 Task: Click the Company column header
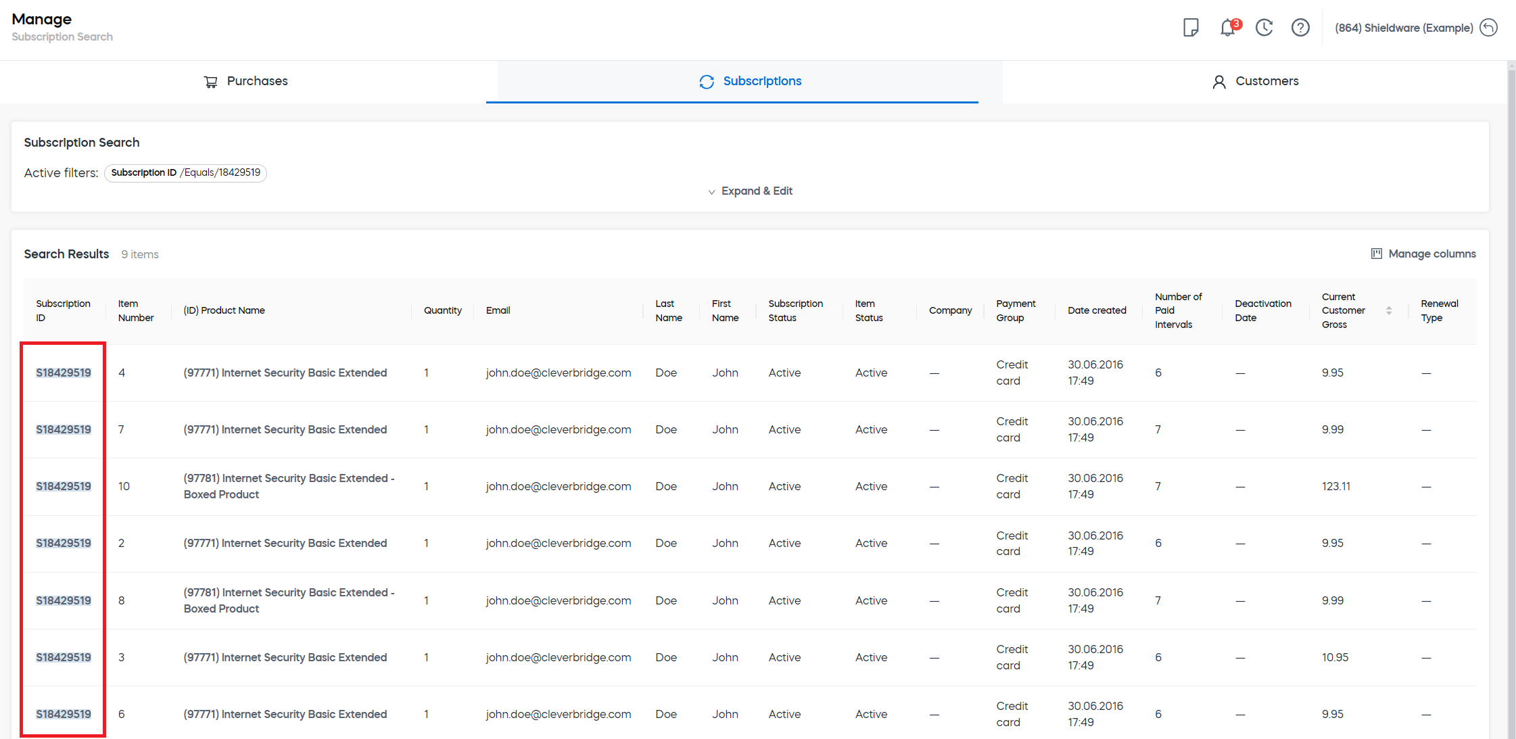(950, 310)
